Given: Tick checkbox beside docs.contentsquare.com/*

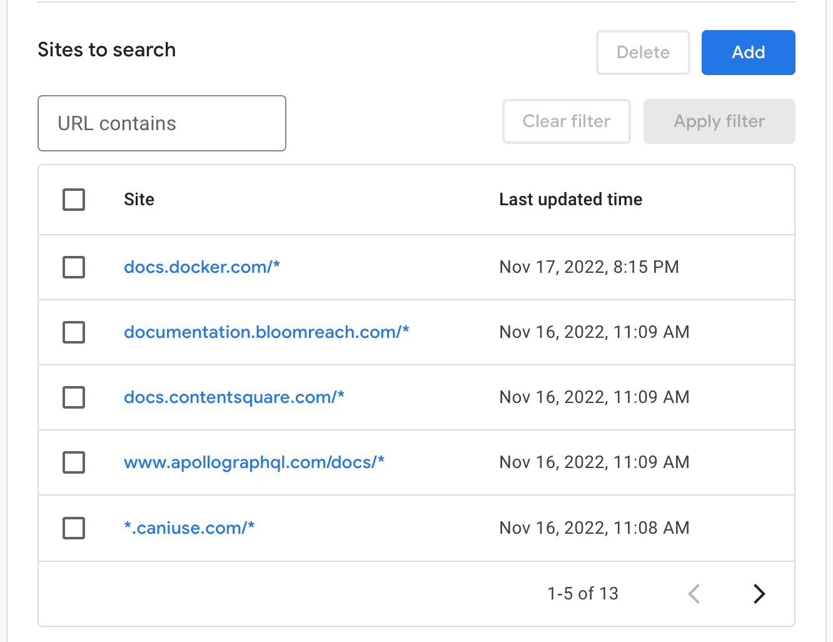Looking at the screenshot, I should [74, 397].
